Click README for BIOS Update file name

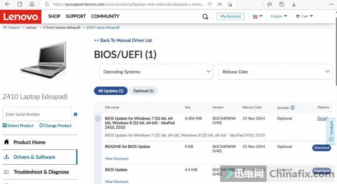[x=127, y=146]
